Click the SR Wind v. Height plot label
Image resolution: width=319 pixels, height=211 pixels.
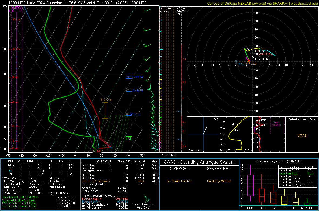pyautogui.click(x=263, y=123)
